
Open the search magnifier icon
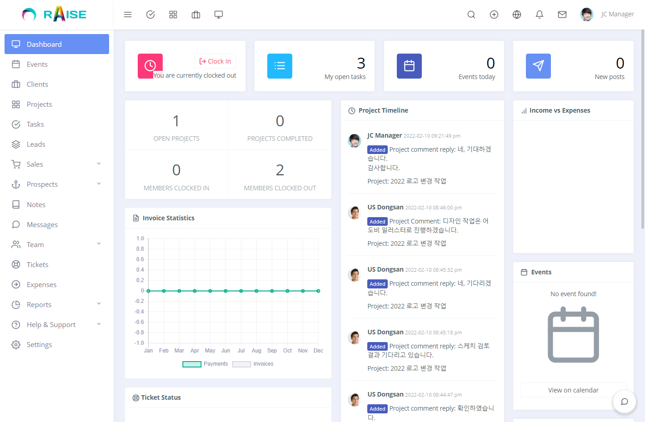tap(471, 15)
